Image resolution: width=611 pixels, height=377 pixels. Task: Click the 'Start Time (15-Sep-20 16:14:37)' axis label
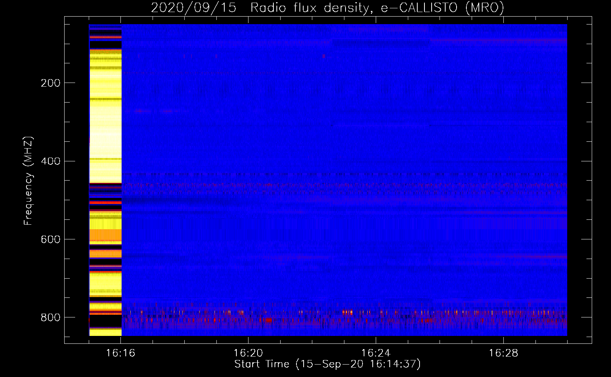(x=327, y=364)
